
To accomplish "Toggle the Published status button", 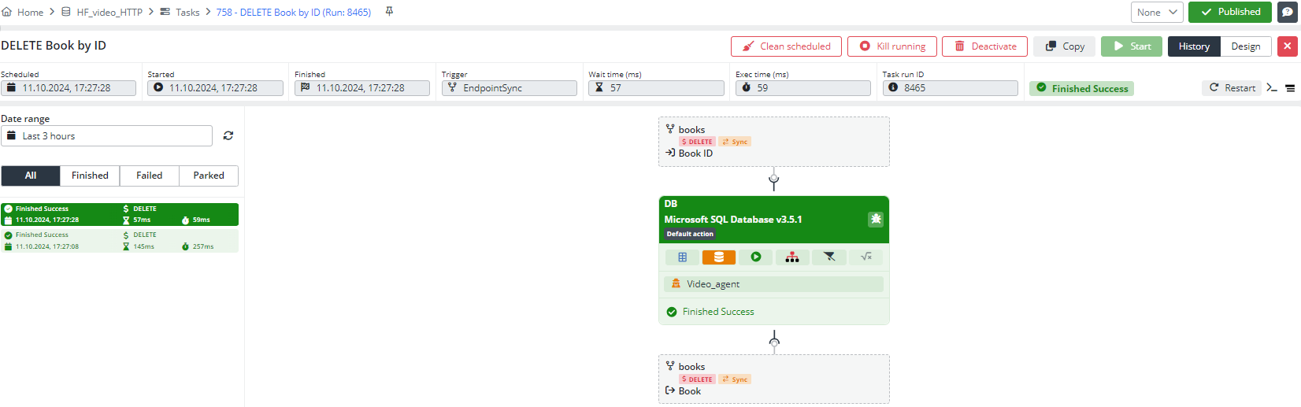I will point(1229,12).
